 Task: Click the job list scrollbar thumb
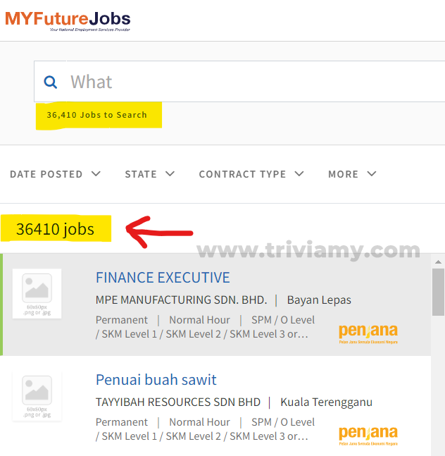438,292
